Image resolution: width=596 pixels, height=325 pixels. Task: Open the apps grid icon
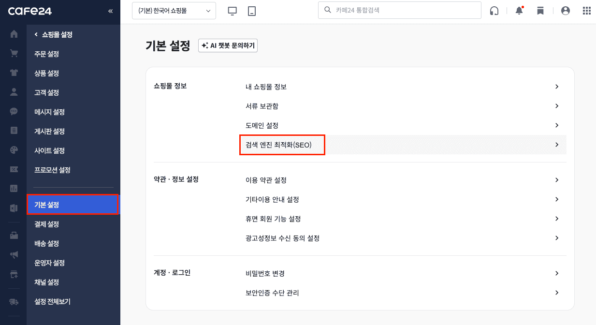587,11
